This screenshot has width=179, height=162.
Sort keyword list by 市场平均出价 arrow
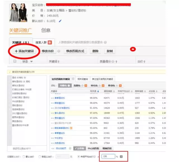point(132,91)
